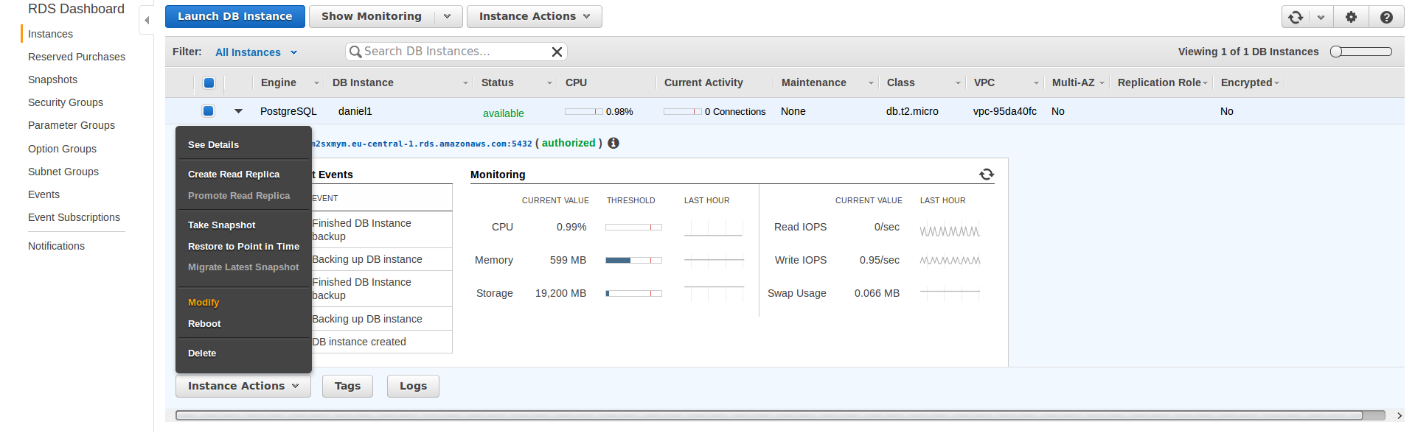
Task: Open Snapshots in sidebar
Action: pyautogui.click(x=52, y=80)
